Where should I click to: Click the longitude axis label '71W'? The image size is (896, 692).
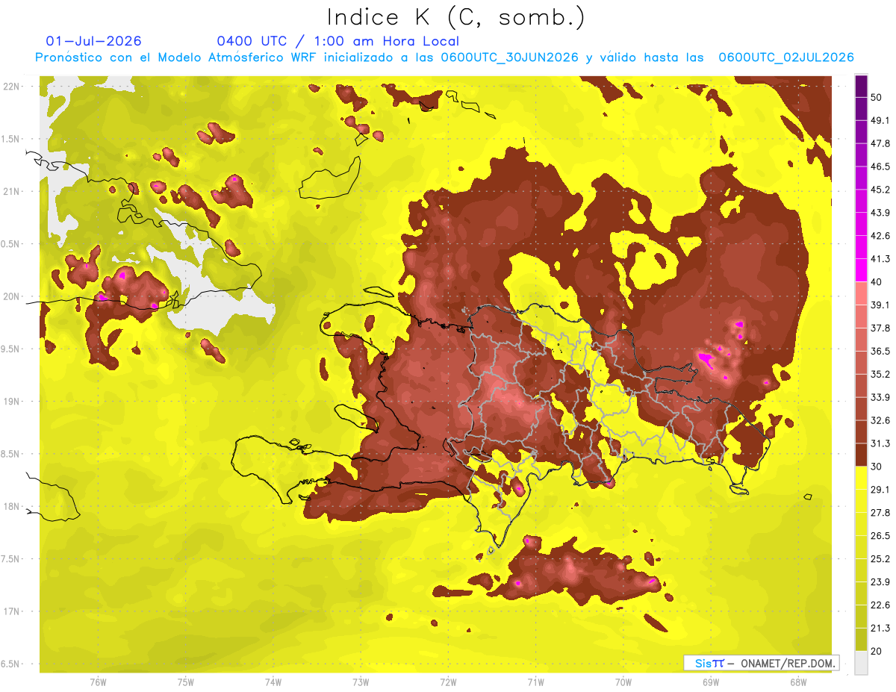click(x=535, y=682)
